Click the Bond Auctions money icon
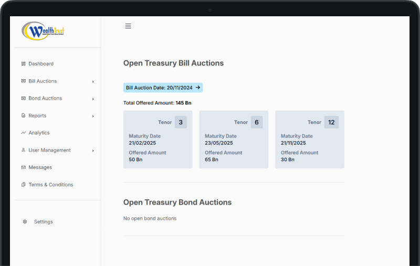Screen dimensions: 420x266 click(23, 98)
